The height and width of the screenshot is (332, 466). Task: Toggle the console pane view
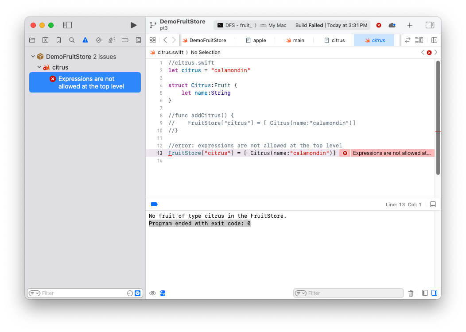tap(434, 293)
